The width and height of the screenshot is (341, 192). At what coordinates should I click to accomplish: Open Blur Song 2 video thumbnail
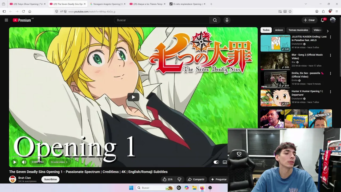pos(275,61)
